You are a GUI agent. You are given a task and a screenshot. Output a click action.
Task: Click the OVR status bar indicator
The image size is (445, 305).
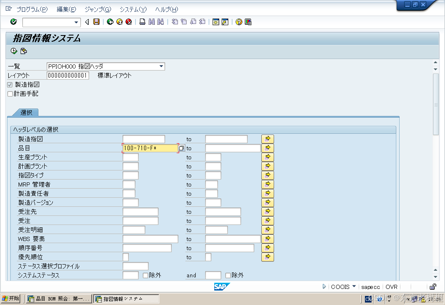tap(391, 287)
